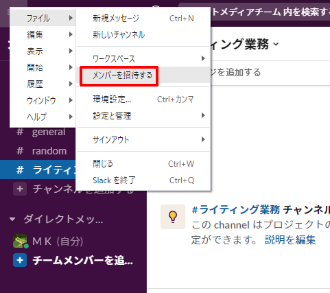Click the arrow beside 設定と管理
The width and height of the screenshot is (330, 293).
pos(203,115)
